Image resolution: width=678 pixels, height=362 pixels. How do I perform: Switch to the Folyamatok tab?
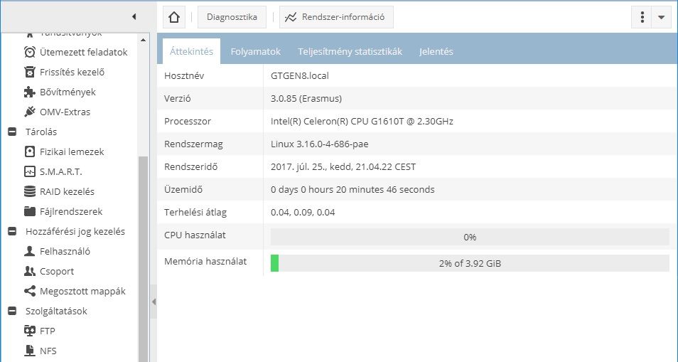(256, 51)
